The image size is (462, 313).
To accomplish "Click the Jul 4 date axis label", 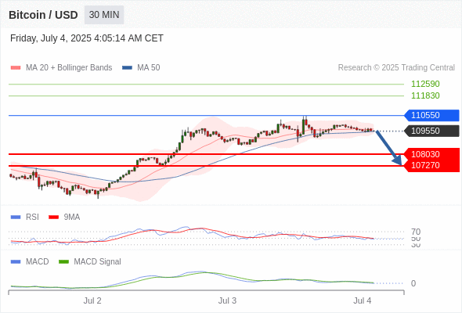I will pyautogui.click(x=363, y=300).
